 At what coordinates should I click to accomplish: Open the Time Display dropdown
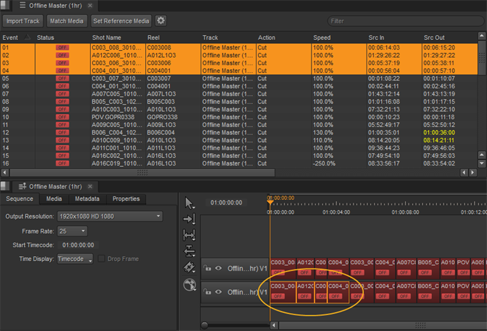(x=74, y=259)
